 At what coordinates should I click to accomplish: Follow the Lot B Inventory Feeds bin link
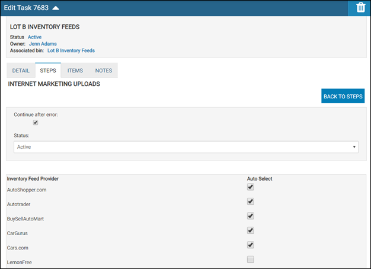pos(71,51)
